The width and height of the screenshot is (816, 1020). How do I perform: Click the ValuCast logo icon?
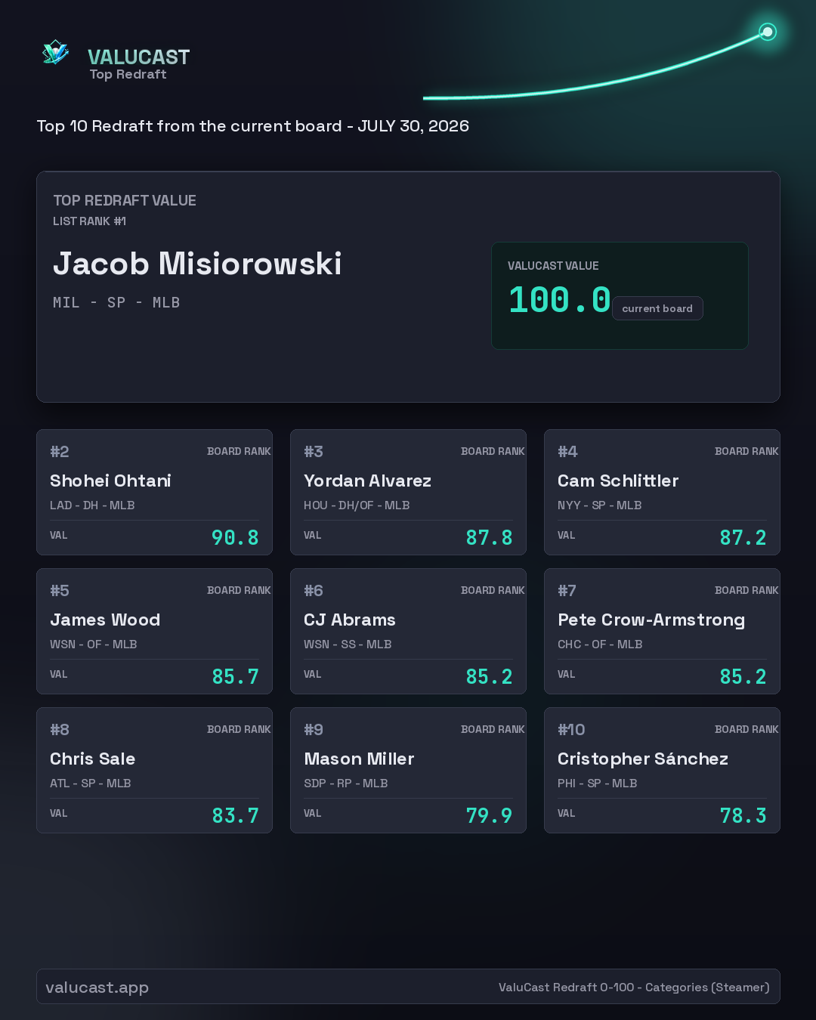(x=55, y=53)
